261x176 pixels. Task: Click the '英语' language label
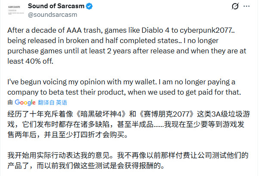pos(61,102)
